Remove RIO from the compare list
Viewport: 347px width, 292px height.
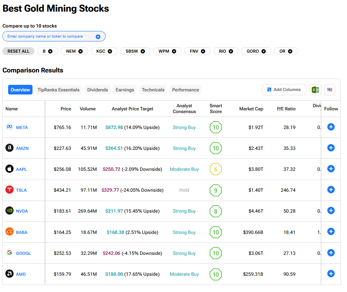pyautogui.click(x=231, y=52)
